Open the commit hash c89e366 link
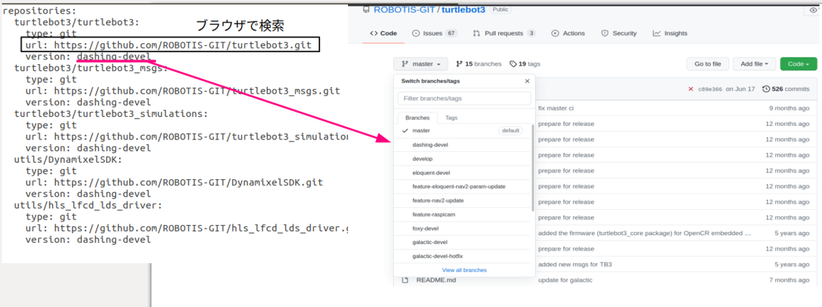822x307 pixels. 710,89
